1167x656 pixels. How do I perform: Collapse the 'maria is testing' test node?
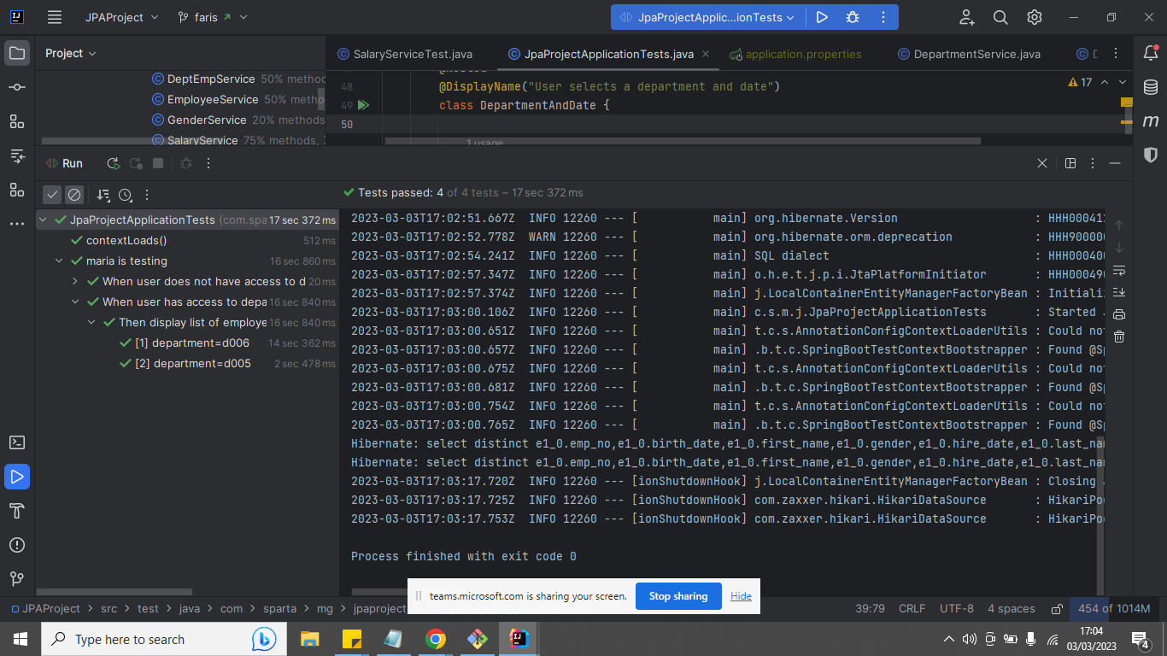[58, 261]
